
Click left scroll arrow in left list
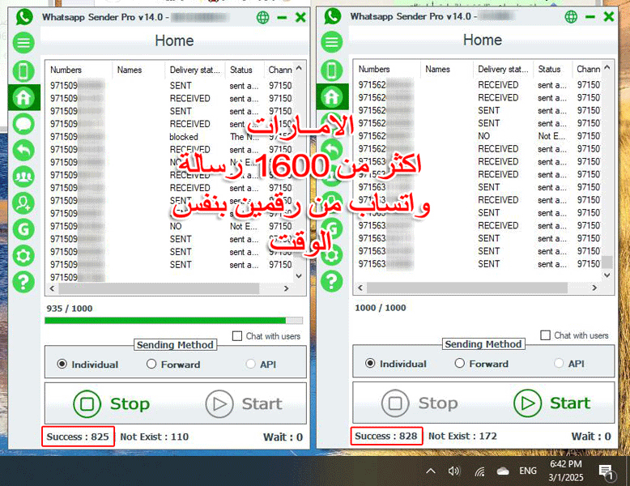(x=52, y=288)
